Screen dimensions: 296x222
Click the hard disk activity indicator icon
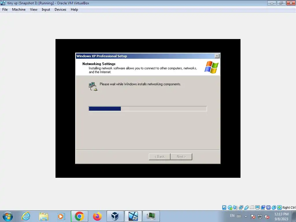(x=224, y=208)
